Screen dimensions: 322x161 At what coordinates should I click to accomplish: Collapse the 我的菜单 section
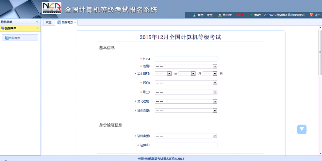(37, 28)
